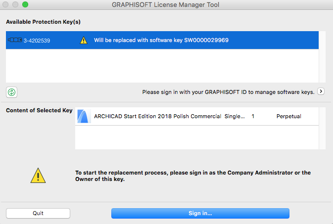Minimize the License Manager window

click(x=16, y=5)
